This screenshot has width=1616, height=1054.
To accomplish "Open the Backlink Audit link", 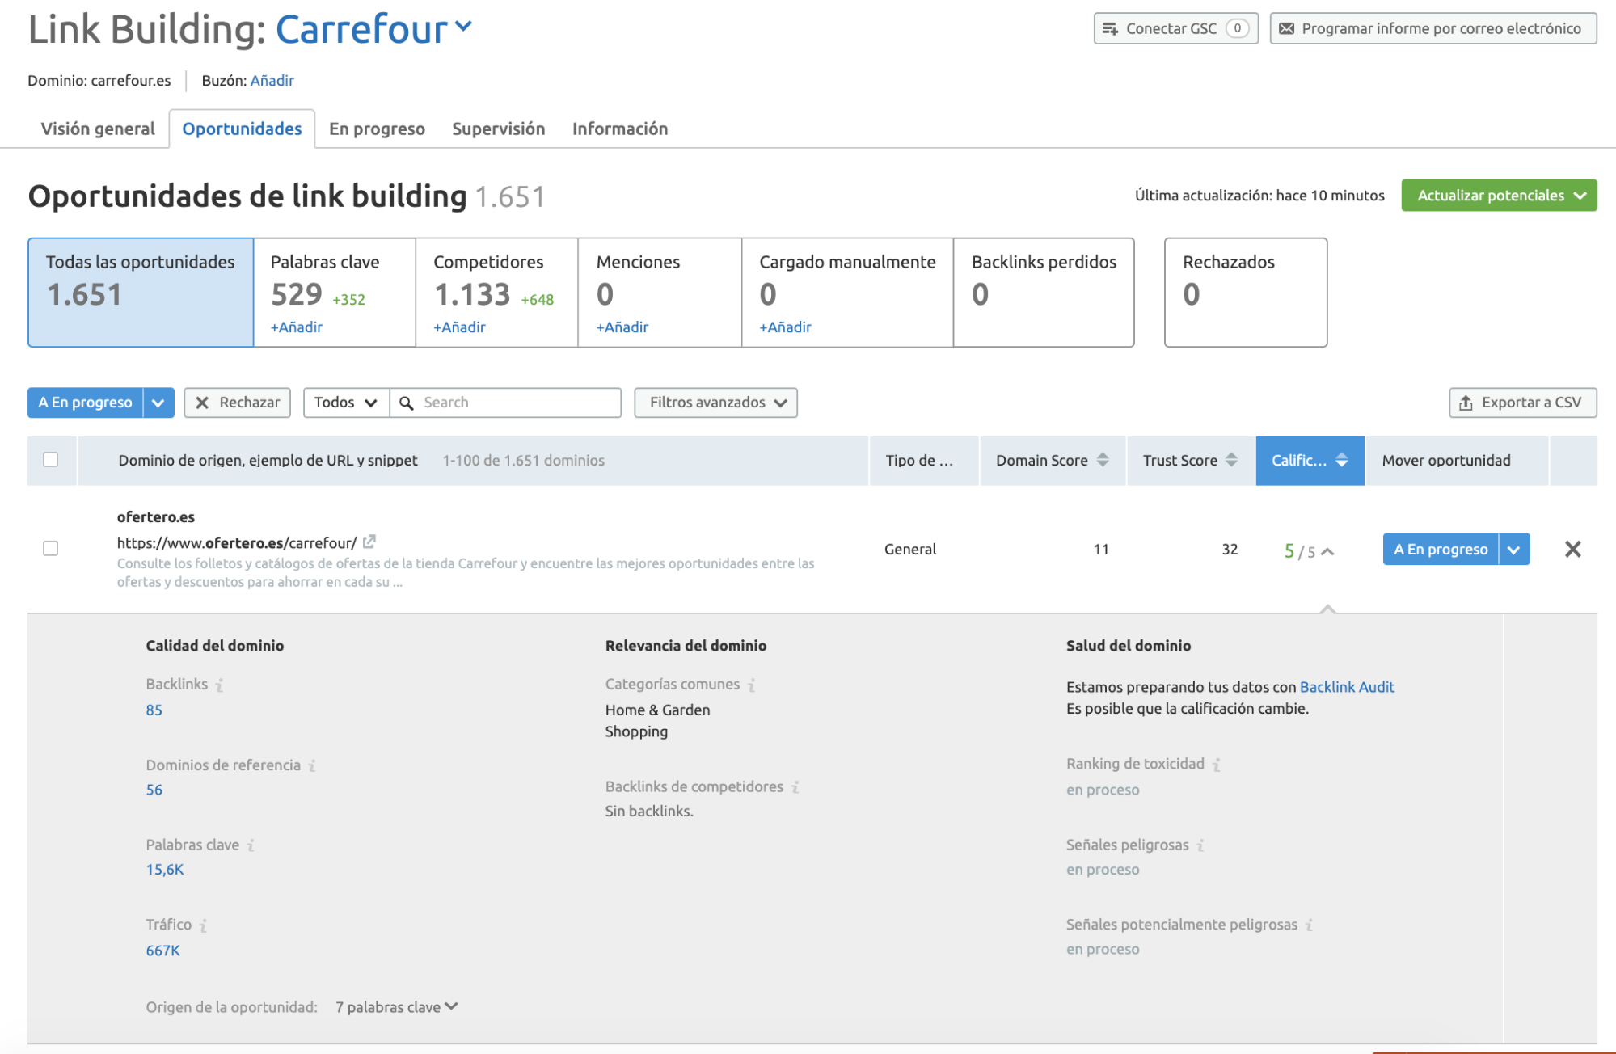I will pos(1346,686).
